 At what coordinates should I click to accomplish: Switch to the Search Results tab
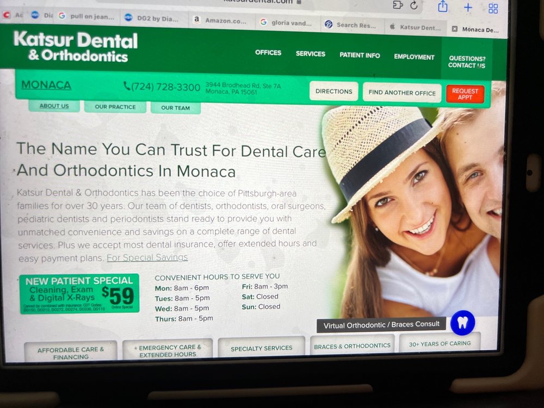click(x=354, y=24)
